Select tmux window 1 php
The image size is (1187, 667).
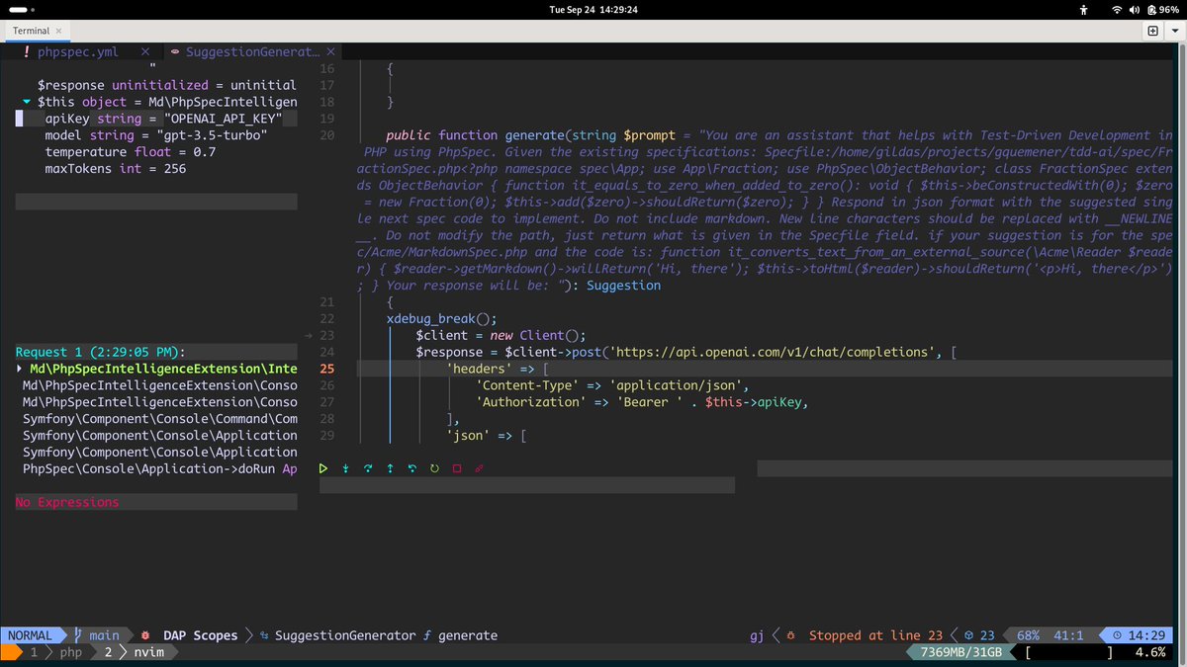pyautogui.click(x=57, y=653)
